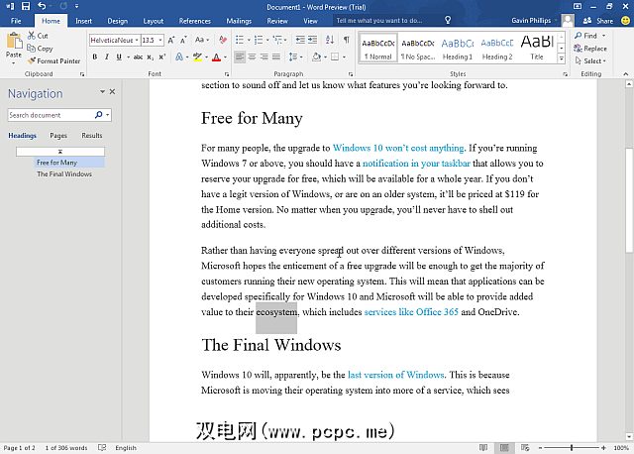Image resolution: width=634 pixels, height=454 pixels.
Task: Toggle italic formatting
Action: click(107, 57)
